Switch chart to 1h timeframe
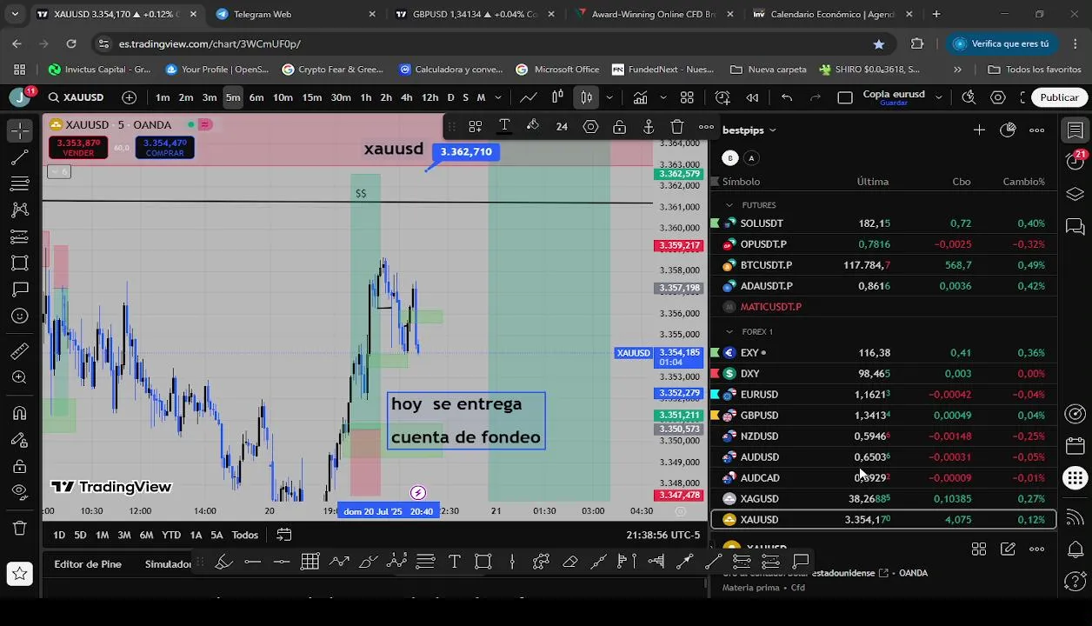Image resolution: width=1092 pixels, height=626 pixels. (x=366, y=97)
